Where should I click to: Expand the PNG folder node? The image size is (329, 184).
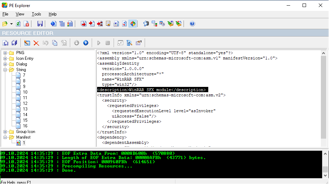pos(5,53)
